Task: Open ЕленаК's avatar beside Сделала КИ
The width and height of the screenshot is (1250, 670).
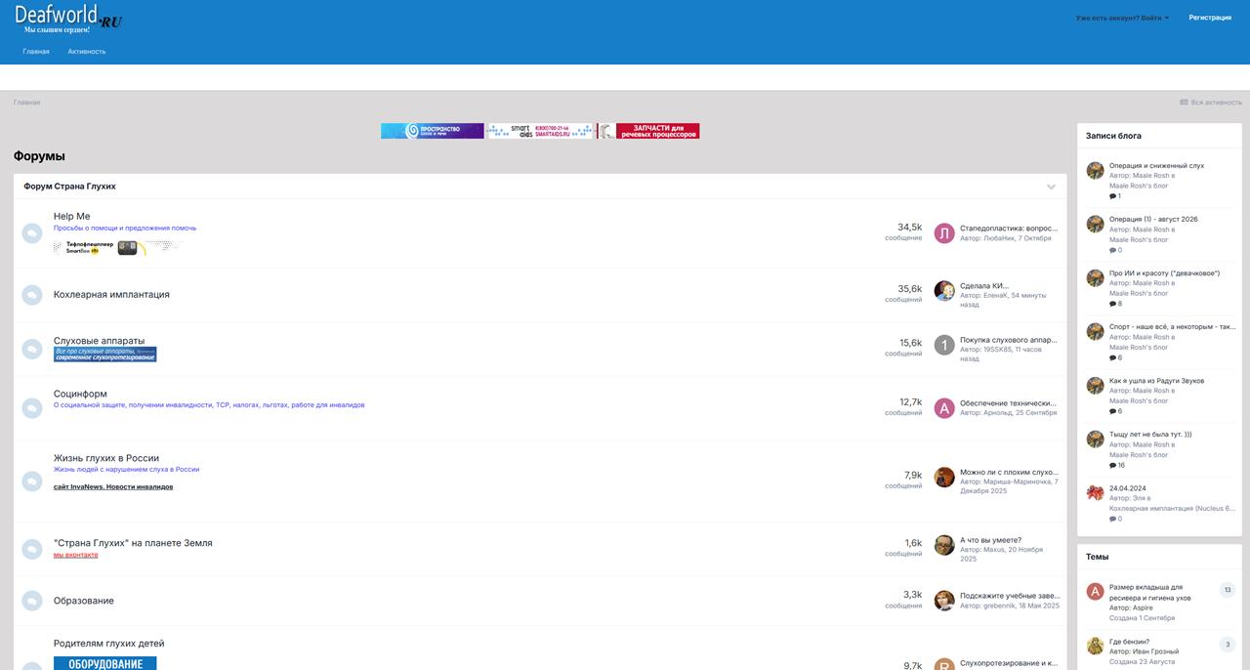Action: (x=944, y=291)
